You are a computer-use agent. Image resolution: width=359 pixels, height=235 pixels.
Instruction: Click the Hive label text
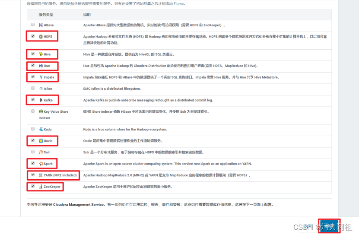(47, 54)
